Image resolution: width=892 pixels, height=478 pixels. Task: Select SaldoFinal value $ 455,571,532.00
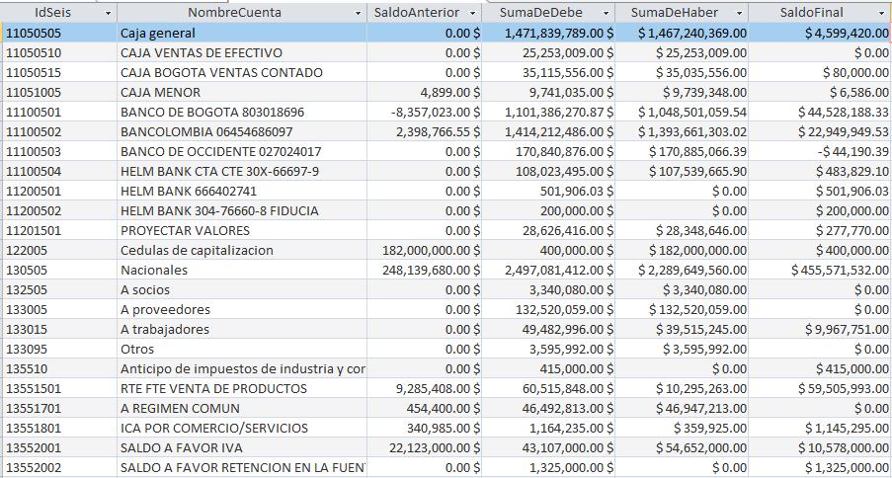tap(820, 271)
